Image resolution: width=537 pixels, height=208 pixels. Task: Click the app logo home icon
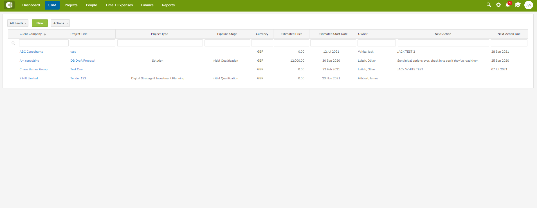point(9,5)
